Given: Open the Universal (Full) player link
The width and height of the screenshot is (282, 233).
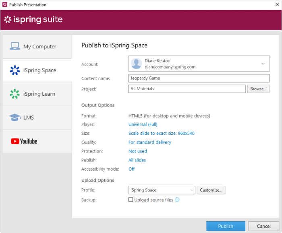Looking at the screenshot, I should [143, 124].
